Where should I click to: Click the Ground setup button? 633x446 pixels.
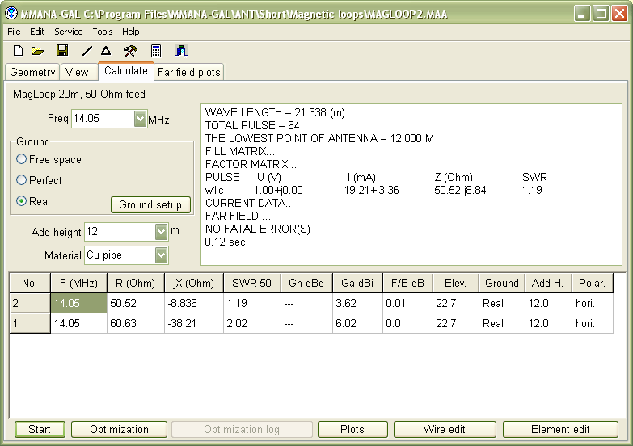point(150,204)
